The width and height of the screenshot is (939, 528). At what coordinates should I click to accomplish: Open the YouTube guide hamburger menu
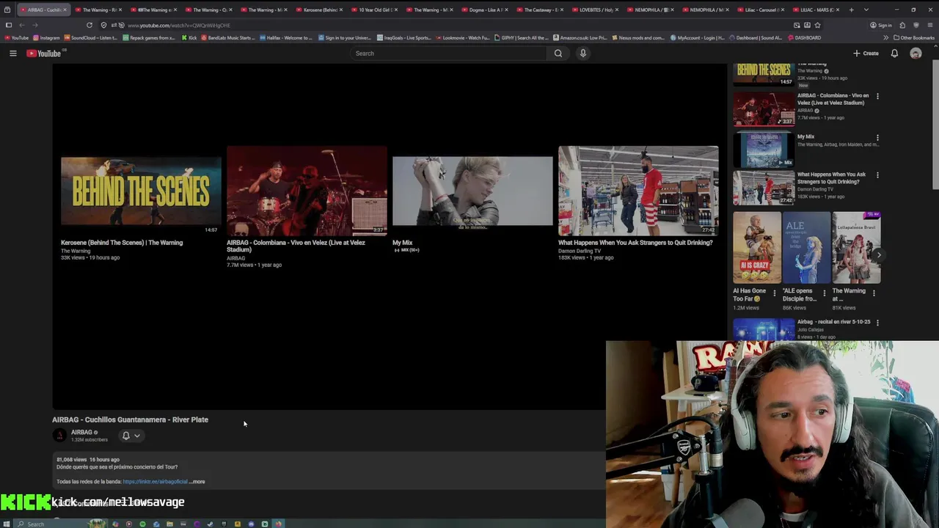pos(12,54)
